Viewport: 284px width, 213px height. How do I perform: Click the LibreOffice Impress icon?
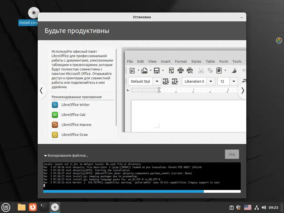(55, 125)
